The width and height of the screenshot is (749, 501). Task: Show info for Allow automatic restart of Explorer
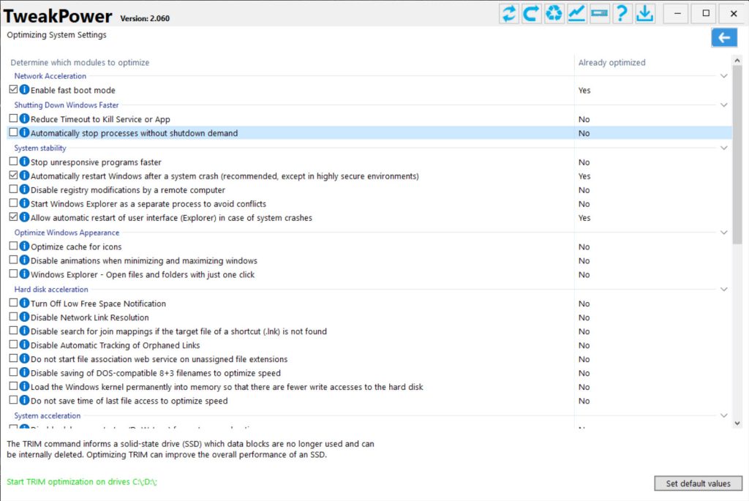coord(24,217)
